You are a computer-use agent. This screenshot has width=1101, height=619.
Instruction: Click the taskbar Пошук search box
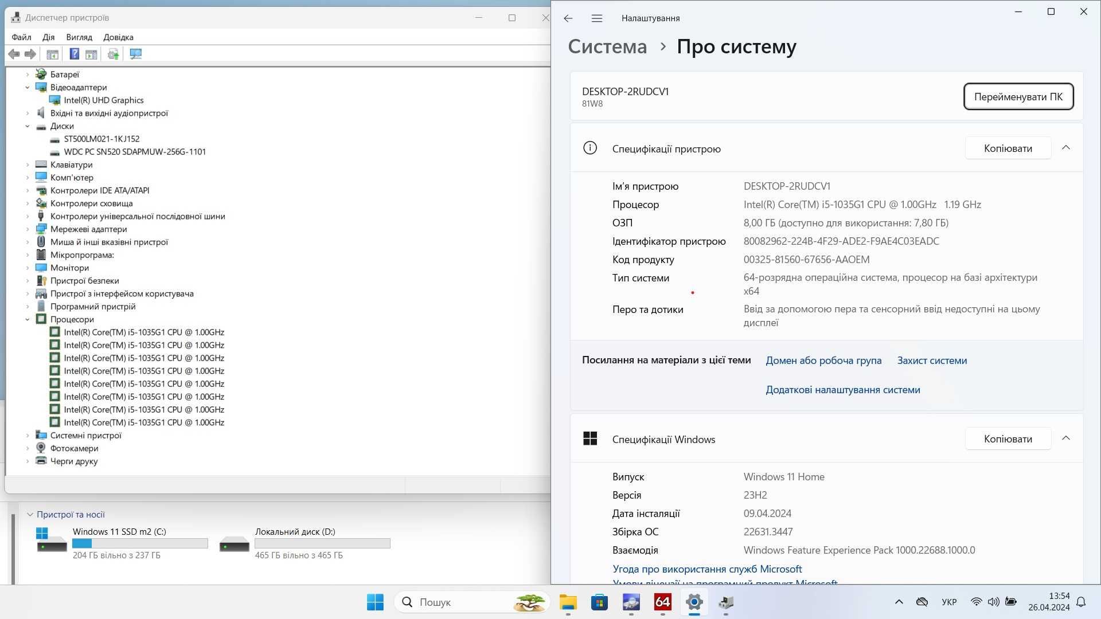pyautogui.click(x=471, y=602)
